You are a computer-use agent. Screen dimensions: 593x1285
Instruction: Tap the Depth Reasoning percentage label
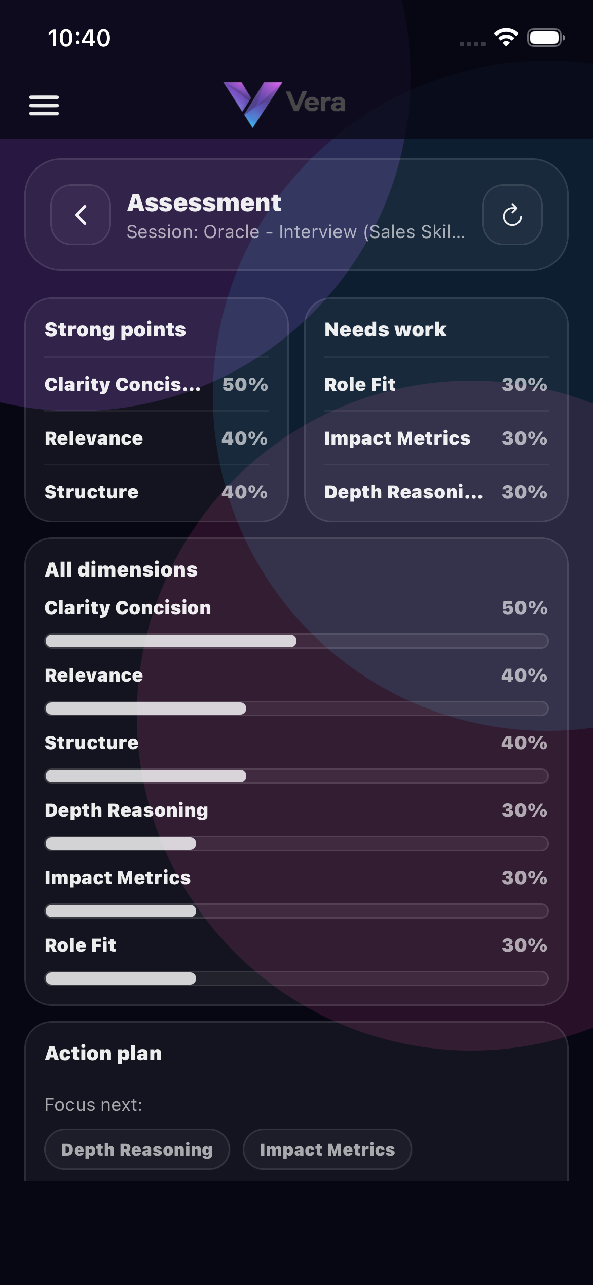524,810
